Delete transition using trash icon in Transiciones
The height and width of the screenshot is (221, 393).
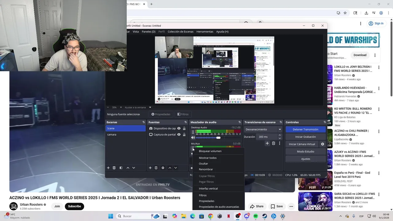[273, 143]
